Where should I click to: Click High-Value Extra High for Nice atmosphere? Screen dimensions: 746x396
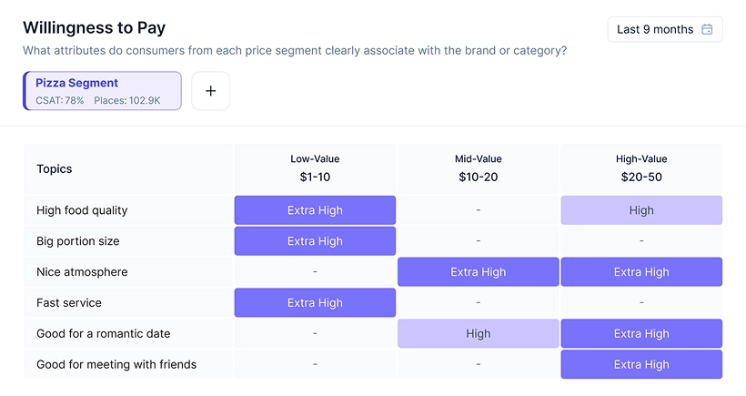[x=641, y=272]
